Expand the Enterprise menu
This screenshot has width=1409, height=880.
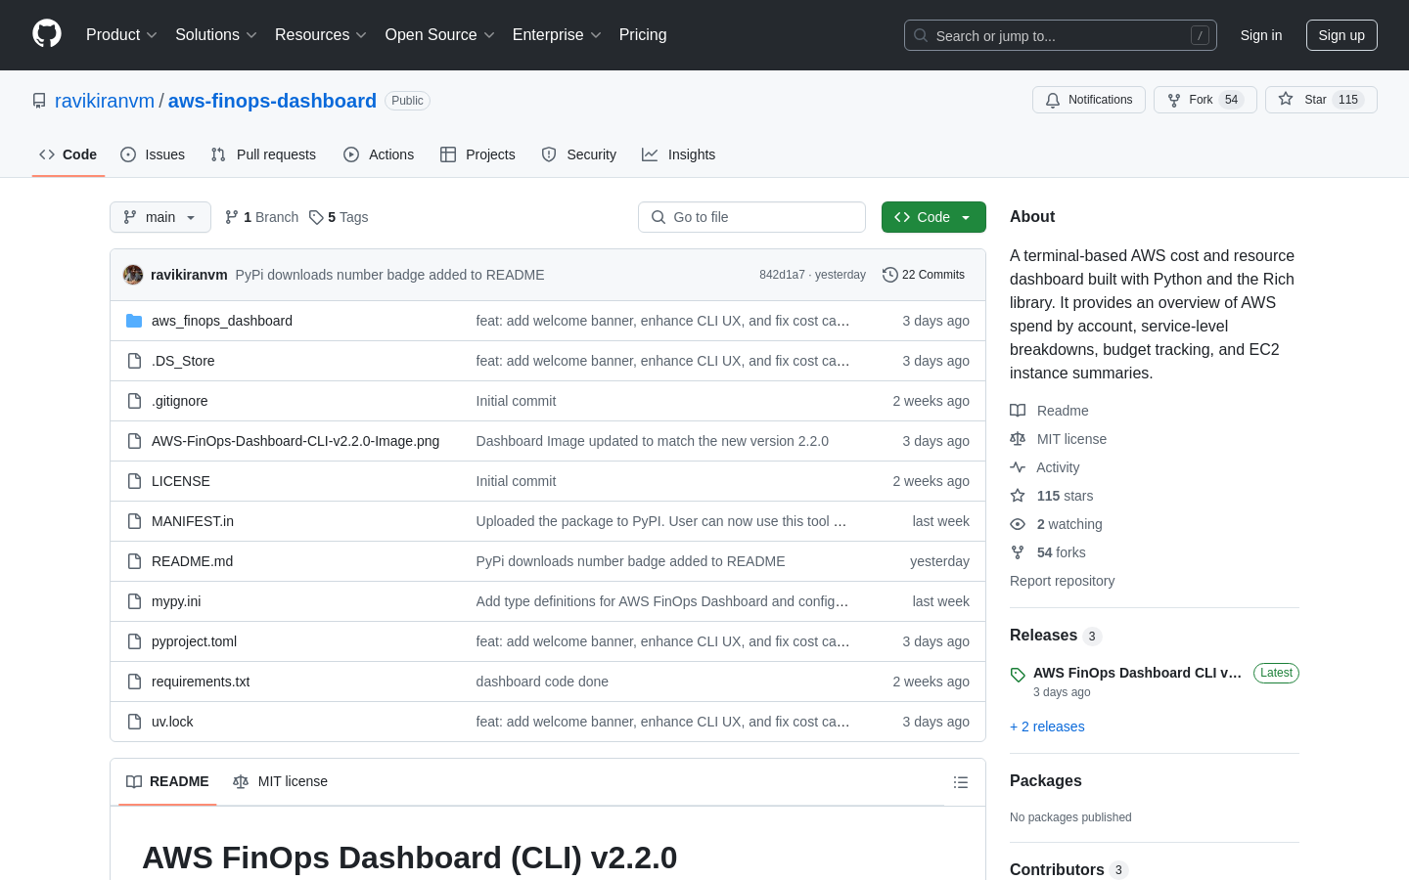pos(557,35)
